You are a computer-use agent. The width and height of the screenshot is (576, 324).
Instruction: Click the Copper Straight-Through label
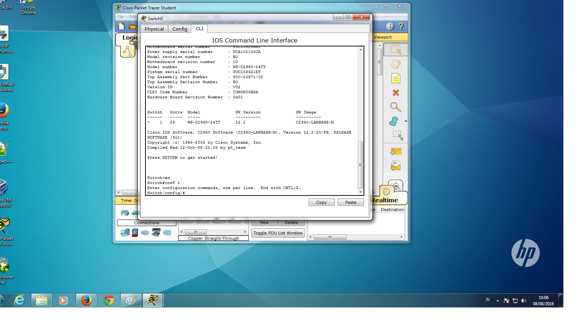point(213,238)
